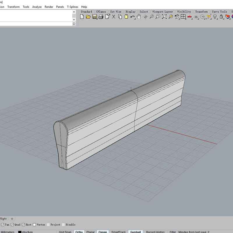Toggle Ortho mode in status bar
This screenshot has width=233, height=233.
[x=79, y=232]
